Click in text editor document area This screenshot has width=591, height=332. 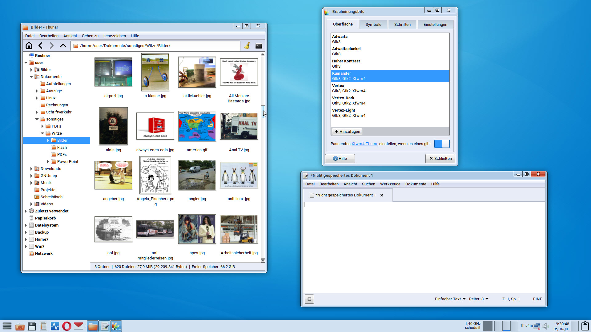[x=424, y=247]
